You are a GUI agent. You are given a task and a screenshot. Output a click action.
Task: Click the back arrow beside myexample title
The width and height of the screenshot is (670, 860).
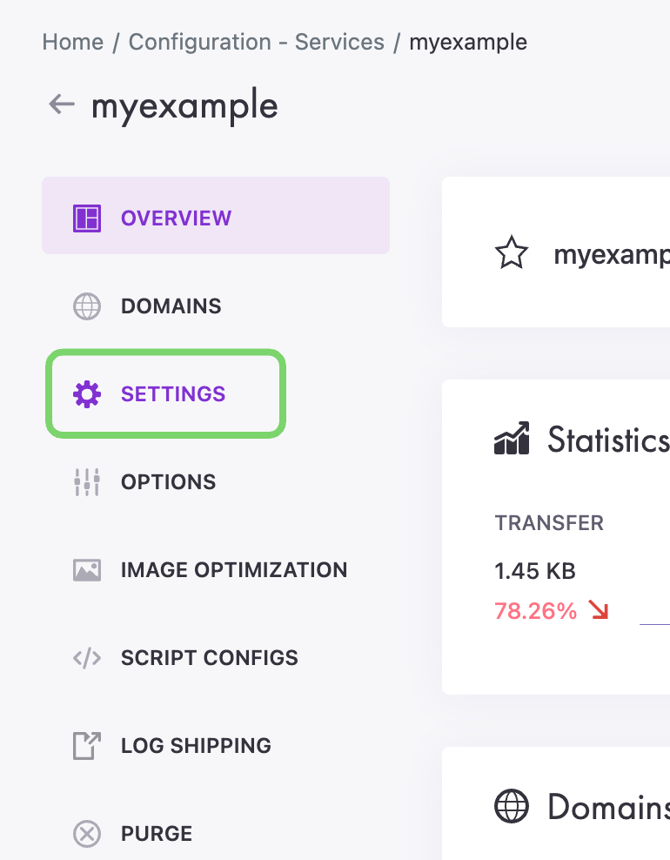61,105
